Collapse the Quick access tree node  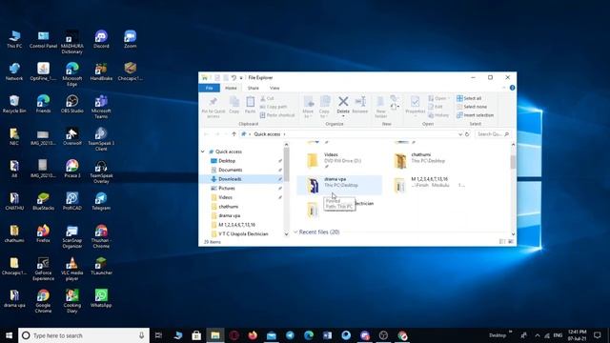[203, 151]
